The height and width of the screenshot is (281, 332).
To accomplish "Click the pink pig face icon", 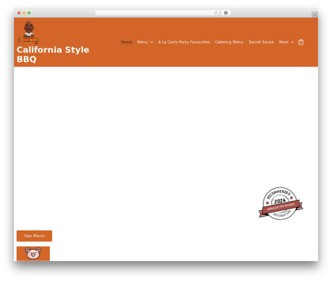I will [33, 253].
